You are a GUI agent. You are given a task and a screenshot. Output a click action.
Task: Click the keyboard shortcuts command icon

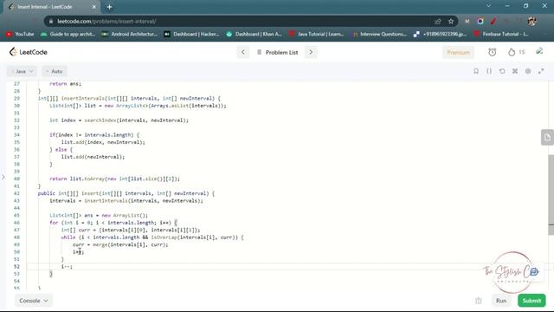(x=515, y=71)
